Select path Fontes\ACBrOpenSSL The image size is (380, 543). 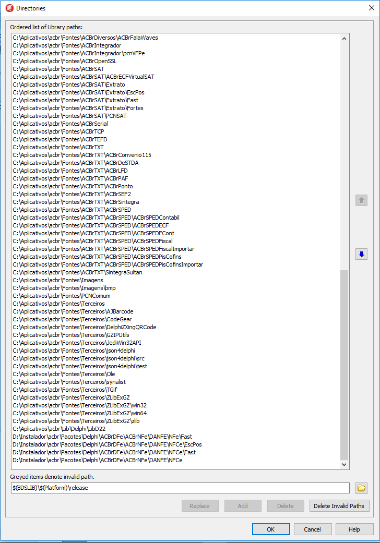click(x=64, y=62)
